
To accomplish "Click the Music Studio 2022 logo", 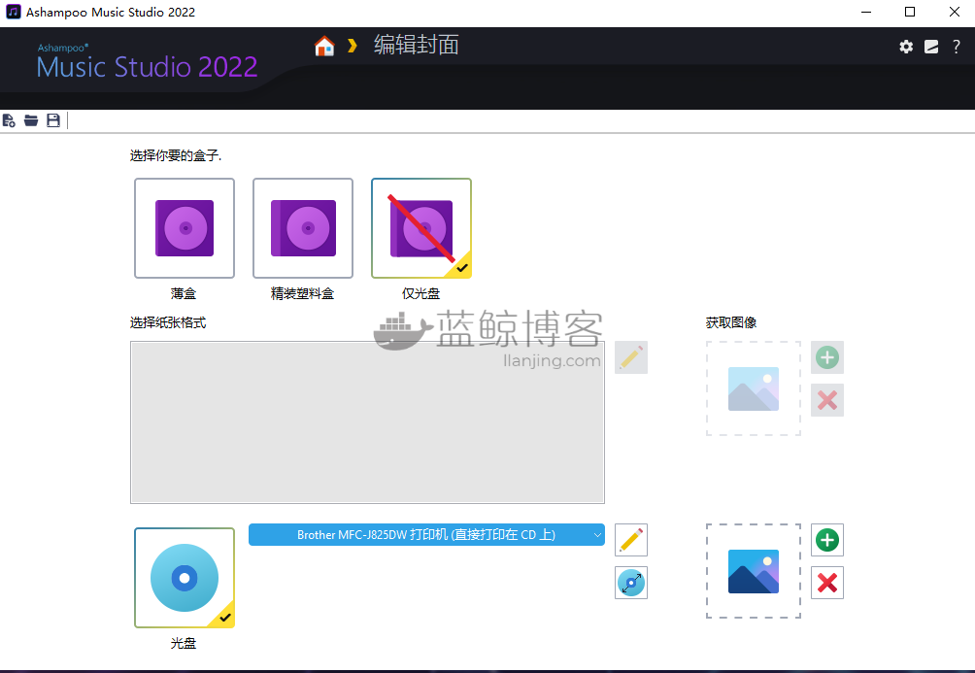I will coord(147,65).
